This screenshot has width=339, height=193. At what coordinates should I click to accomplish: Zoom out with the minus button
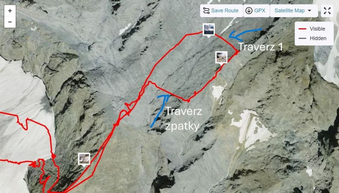coord(10,22)
